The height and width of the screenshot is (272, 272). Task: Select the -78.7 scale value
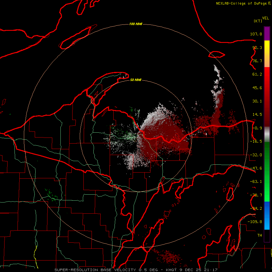point(256,195)
